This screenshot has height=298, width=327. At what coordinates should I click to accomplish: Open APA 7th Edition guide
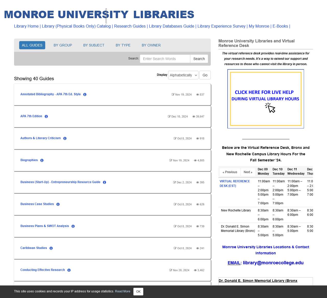[x=31, y=116]
